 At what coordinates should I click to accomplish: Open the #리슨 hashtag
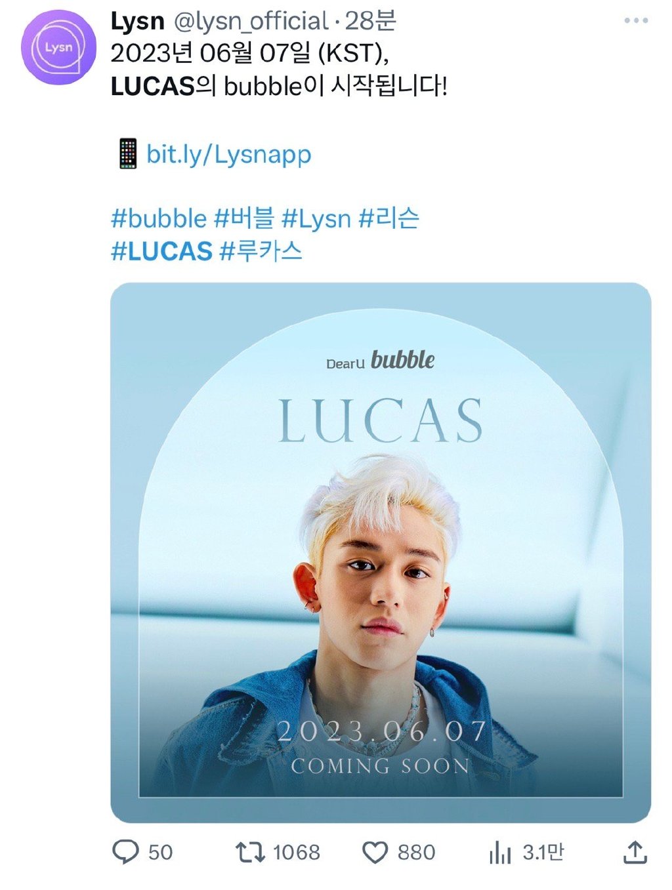388,218
